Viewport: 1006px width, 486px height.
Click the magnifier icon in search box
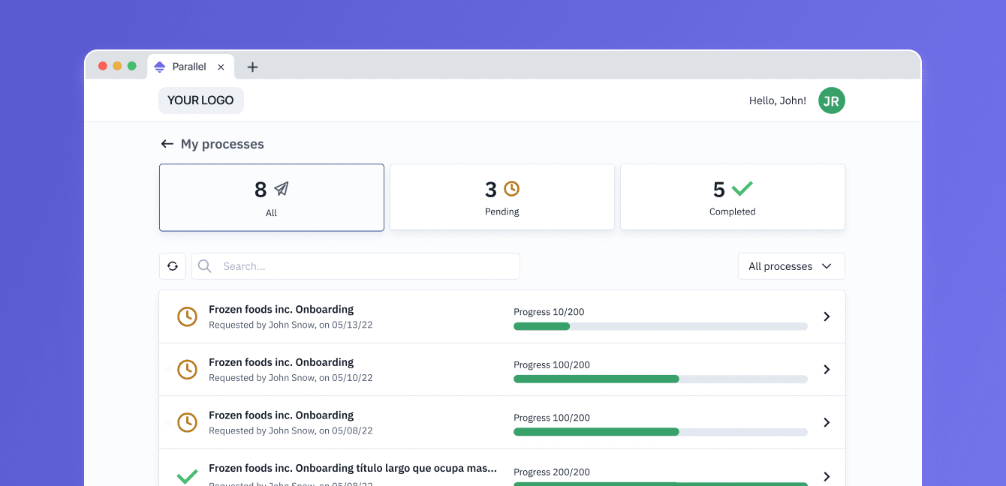tap(204, 266)
